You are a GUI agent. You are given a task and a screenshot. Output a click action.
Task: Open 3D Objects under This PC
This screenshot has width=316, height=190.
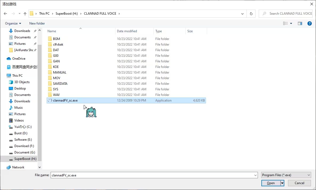coord(22,82)
